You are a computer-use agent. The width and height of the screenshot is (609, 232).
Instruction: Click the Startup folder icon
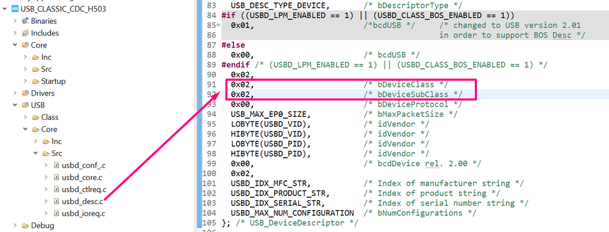pos(36,81)
